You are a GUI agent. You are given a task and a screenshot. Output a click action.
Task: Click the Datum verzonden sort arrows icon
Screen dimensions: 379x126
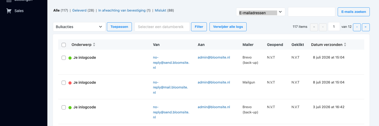345,45
